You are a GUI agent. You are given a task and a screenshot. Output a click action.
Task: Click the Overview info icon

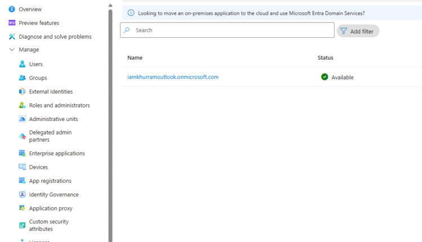pos(12,10)
